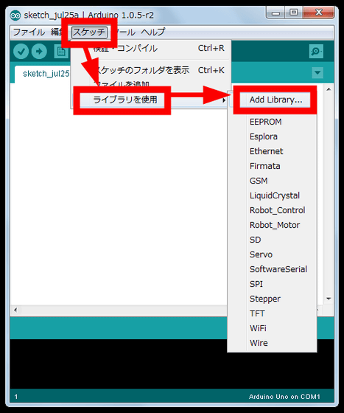Image resolution: width=344 pixels, height=413 pixels.
Task: Click the New sketch document icon
Action: 61,51
